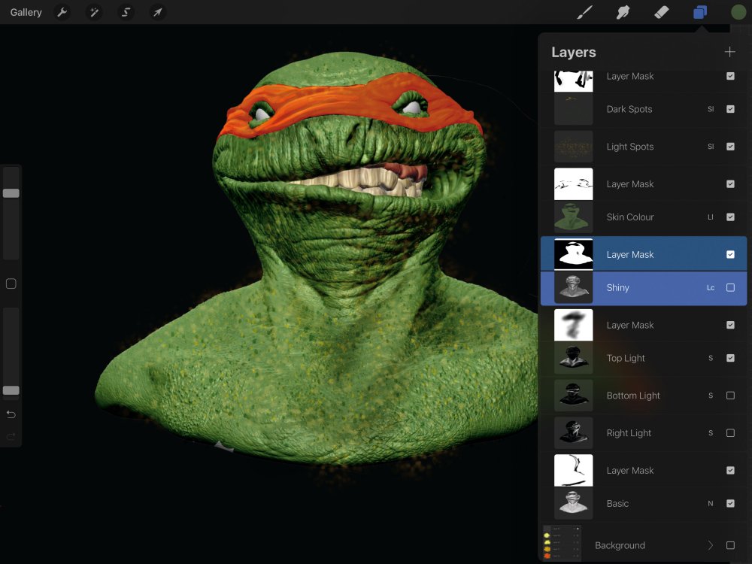The width and height of the screenshot is (752, 564).
Task: Select mask thumbnail above Top Light
Action: coord(574,325)
